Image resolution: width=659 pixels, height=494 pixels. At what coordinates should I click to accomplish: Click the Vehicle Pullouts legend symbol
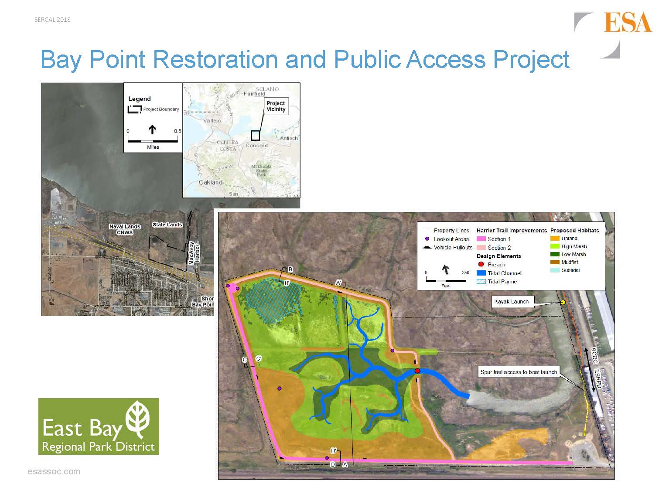[x=427, y=247]
